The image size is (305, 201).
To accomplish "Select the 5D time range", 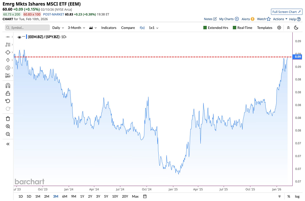I will [x=29, y=196].
